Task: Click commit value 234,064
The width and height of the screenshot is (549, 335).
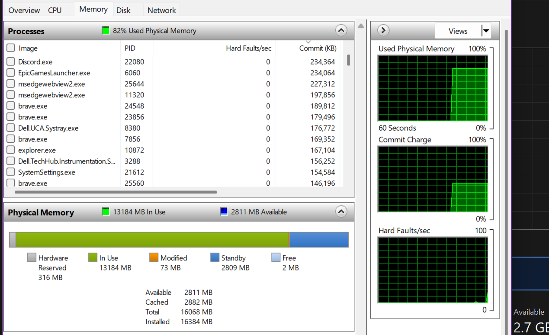Action: point(323,73)
